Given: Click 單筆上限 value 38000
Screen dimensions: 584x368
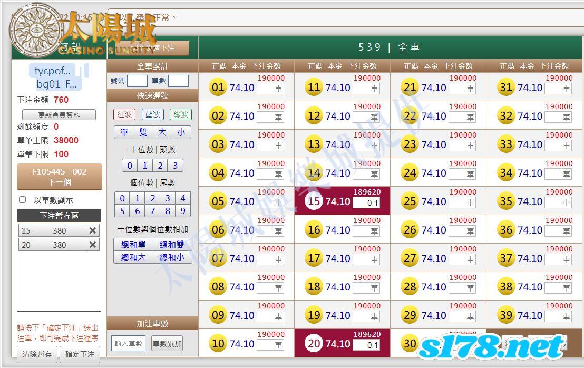Looking at the screenshot, I should (66, 140).
